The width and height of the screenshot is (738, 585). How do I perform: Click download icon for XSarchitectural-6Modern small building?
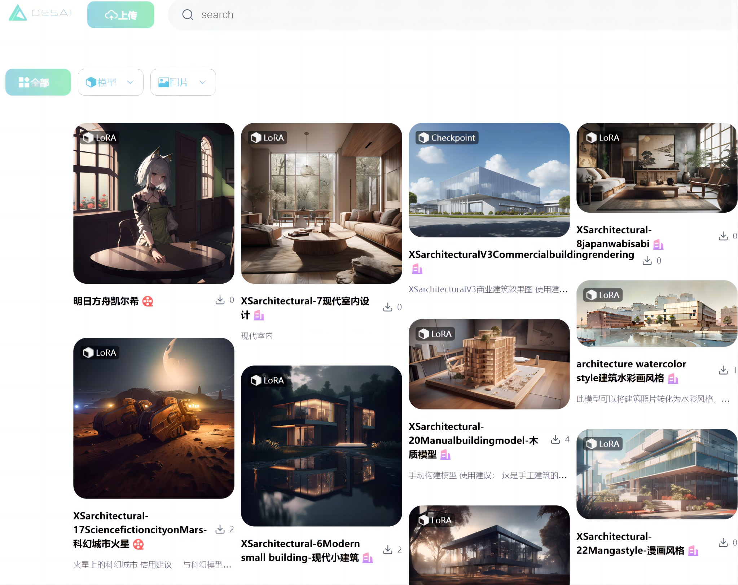(x=387, y=550)
